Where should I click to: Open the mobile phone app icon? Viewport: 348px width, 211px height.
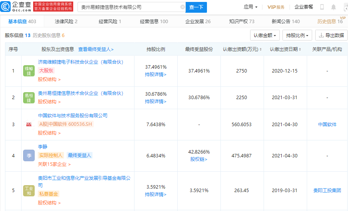(322, 7)
